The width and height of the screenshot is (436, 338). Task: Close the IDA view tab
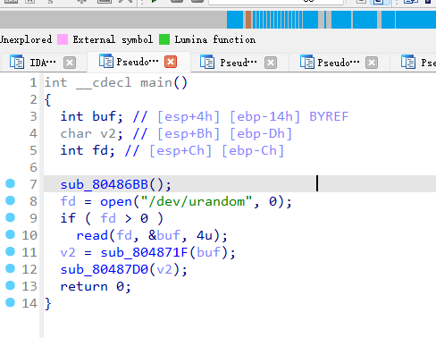pos(70,63)
